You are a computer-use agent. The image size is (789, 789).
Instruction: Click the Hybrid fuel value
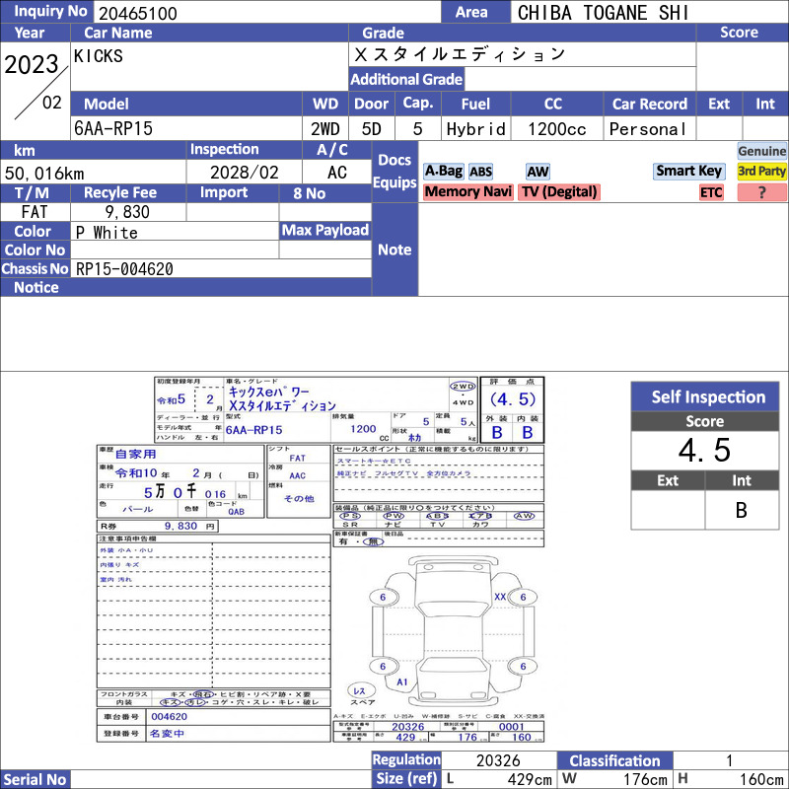click(x=475, y=129)
